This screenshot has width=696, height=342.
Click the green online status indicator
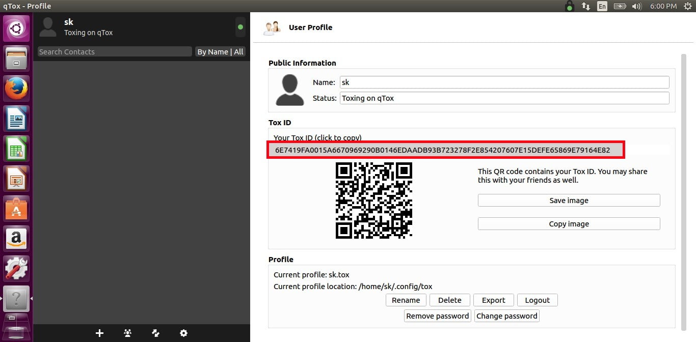pos(240,27)
